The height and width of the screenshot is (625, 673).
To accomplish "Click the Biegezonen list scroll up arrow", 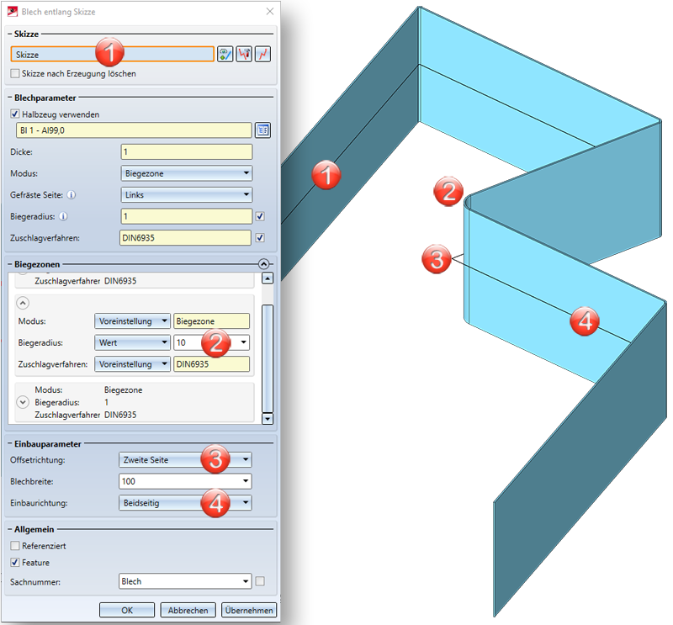I will tap(268, 278).
